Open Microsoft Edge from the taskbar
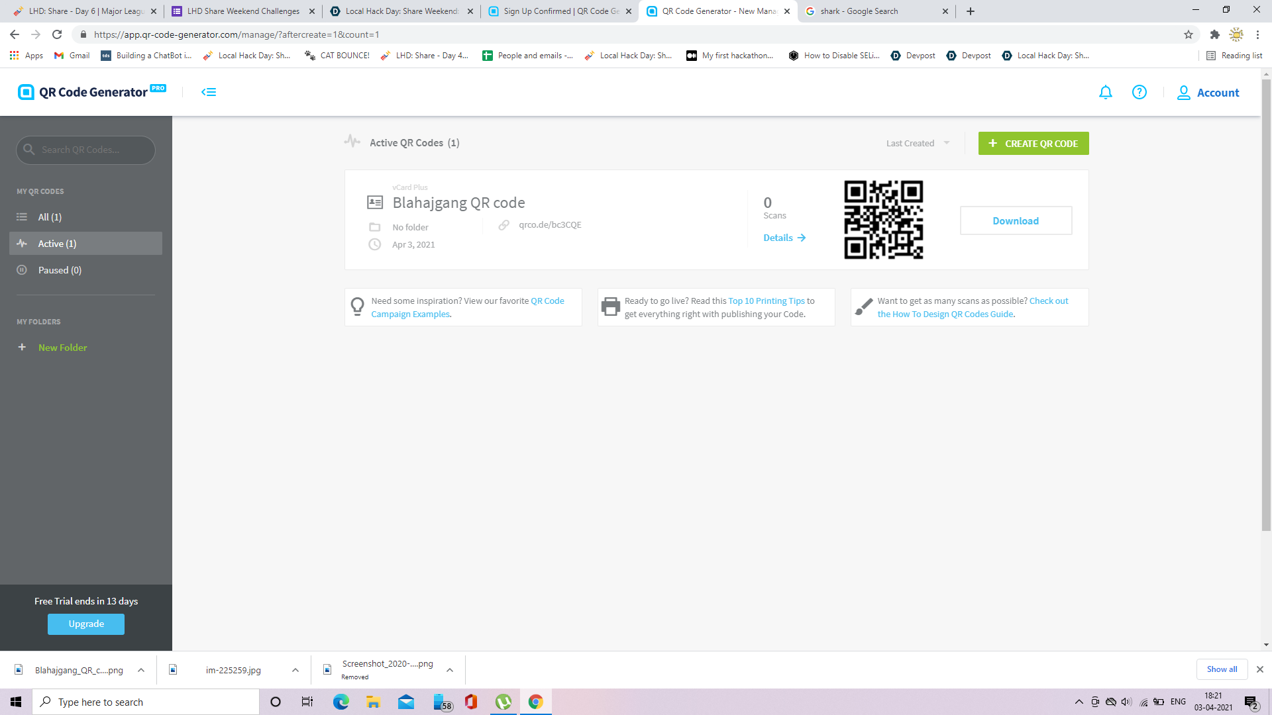 point(341,702)
